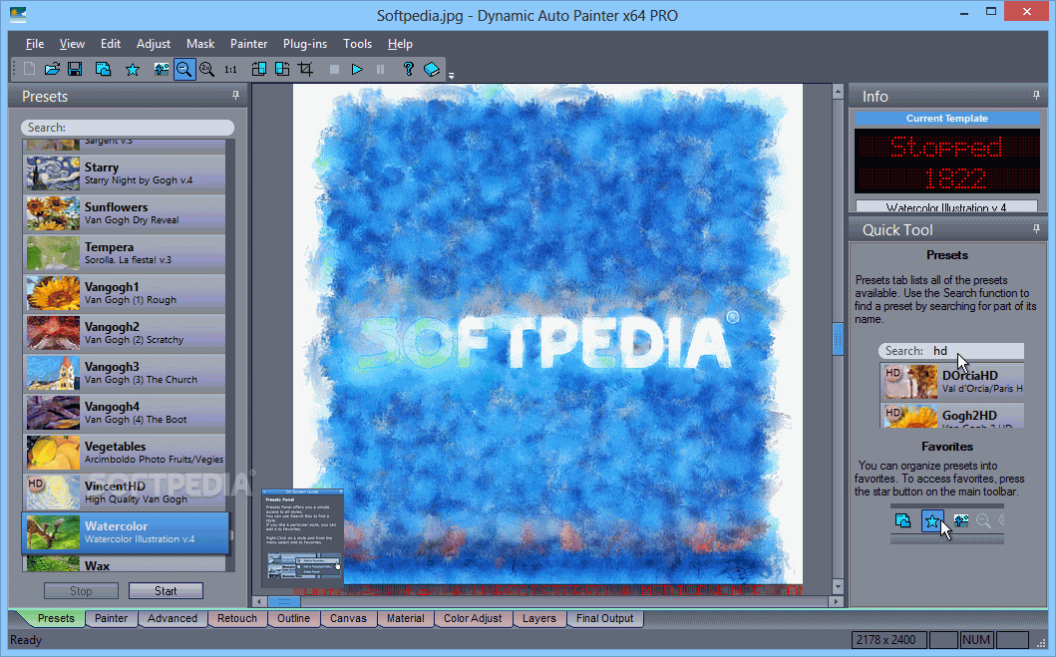1056x657 pixels.
Task: Select the Vangogh2 Scratchy preset
Action: [x=125, y=333]
